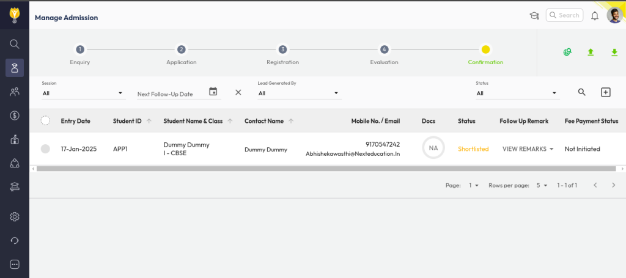Switch to the Registration step
This screenshot has height=278, width=626.
pyautogui.click(x=282, y=49)
